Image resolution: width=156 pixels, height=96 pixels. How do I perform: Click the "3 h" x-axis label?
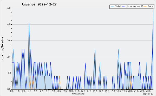click(x=30, y=91)
